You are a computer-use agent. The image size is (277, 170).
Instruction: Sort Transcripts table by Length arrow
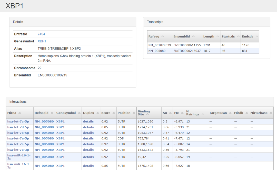coord(217,36)
